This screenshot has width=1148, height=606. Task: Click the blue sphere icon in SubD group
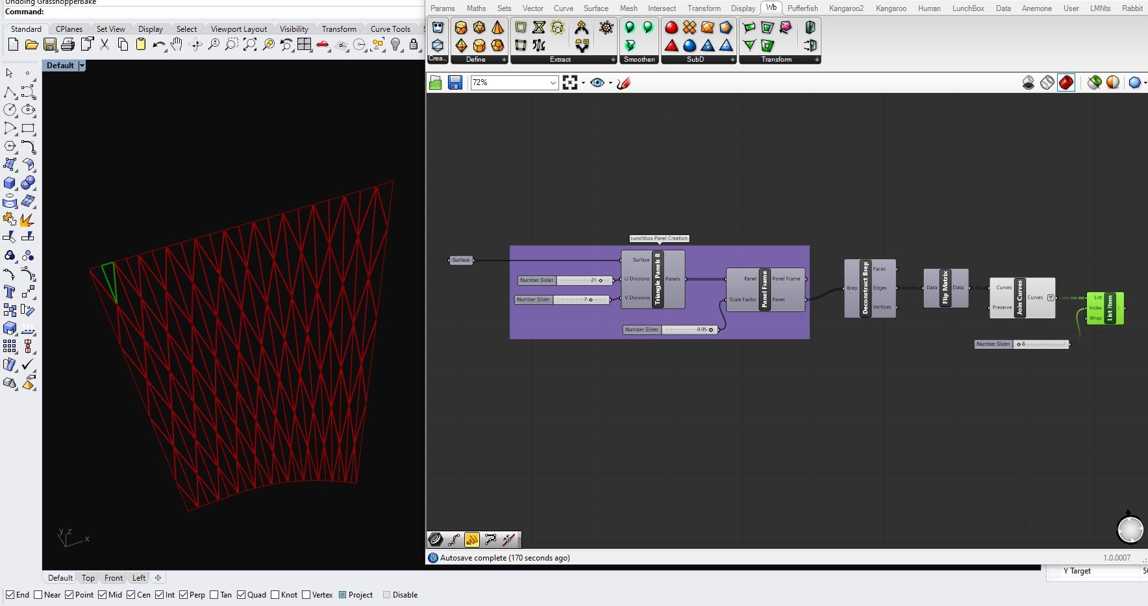[690, 45]
